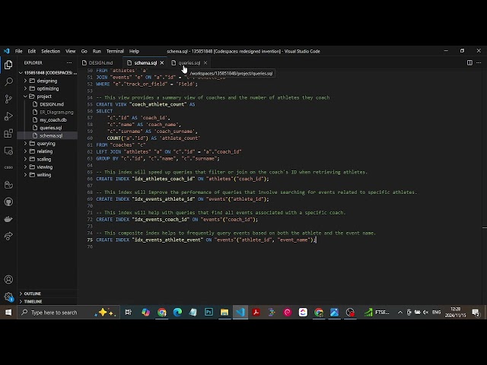Open the Run menu
The width and height of the screenshot is (487, 365).
pos(97,51)
